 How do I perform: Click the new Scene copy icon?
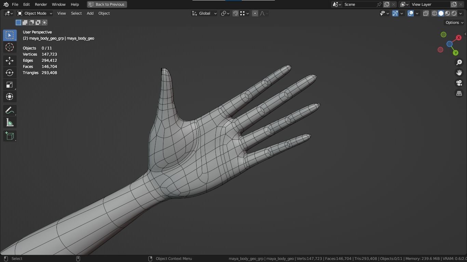click(387, 4)
